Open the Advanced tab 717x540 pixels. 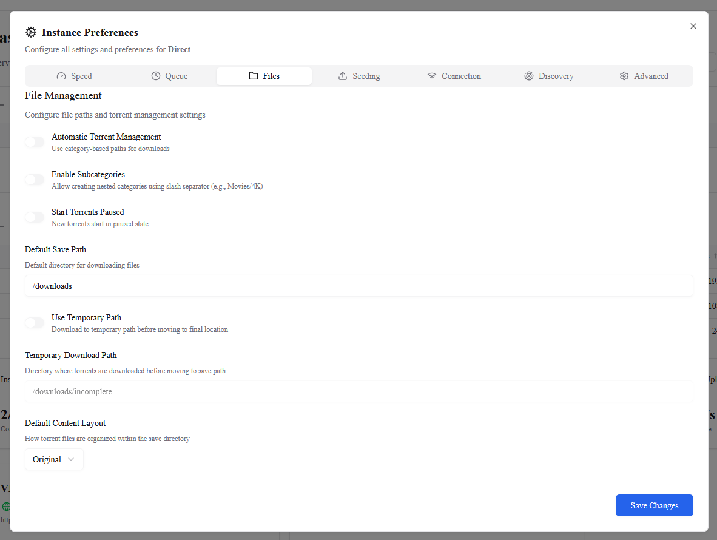point(644,76)
